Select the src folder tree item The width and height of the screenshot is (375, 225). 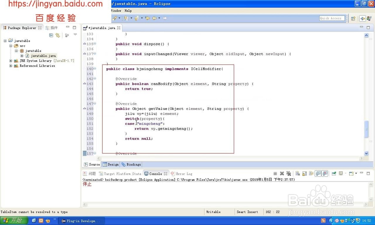(22, 46)
